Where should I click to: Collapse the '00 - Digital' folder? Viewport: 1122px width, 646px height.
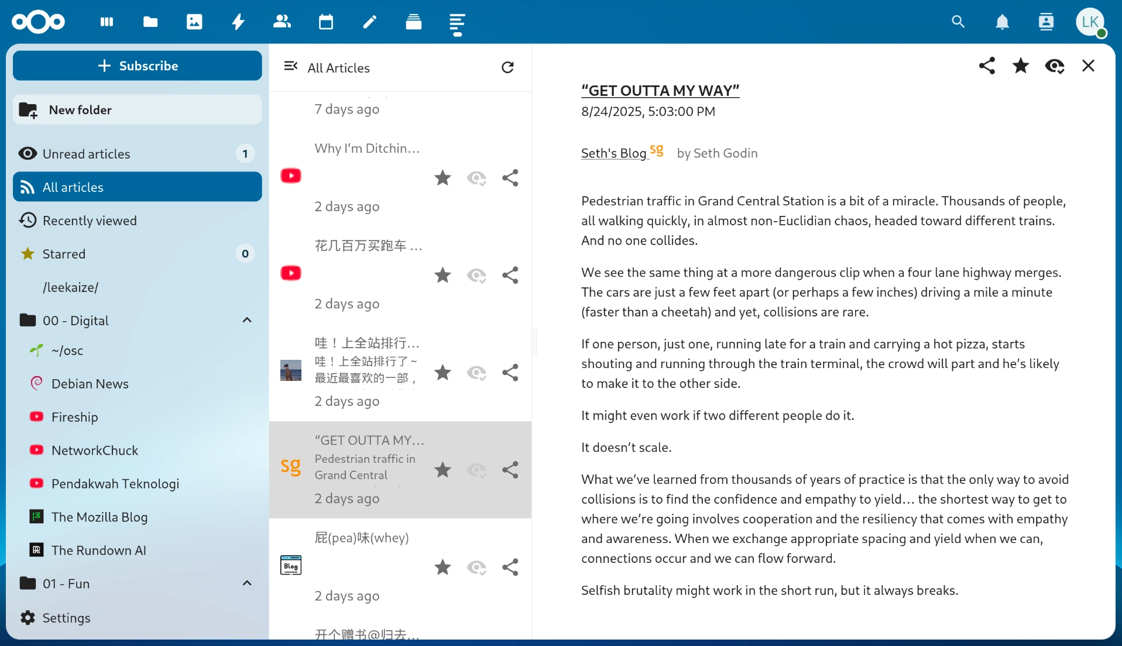pyautogui.click(x=247, y=320)
